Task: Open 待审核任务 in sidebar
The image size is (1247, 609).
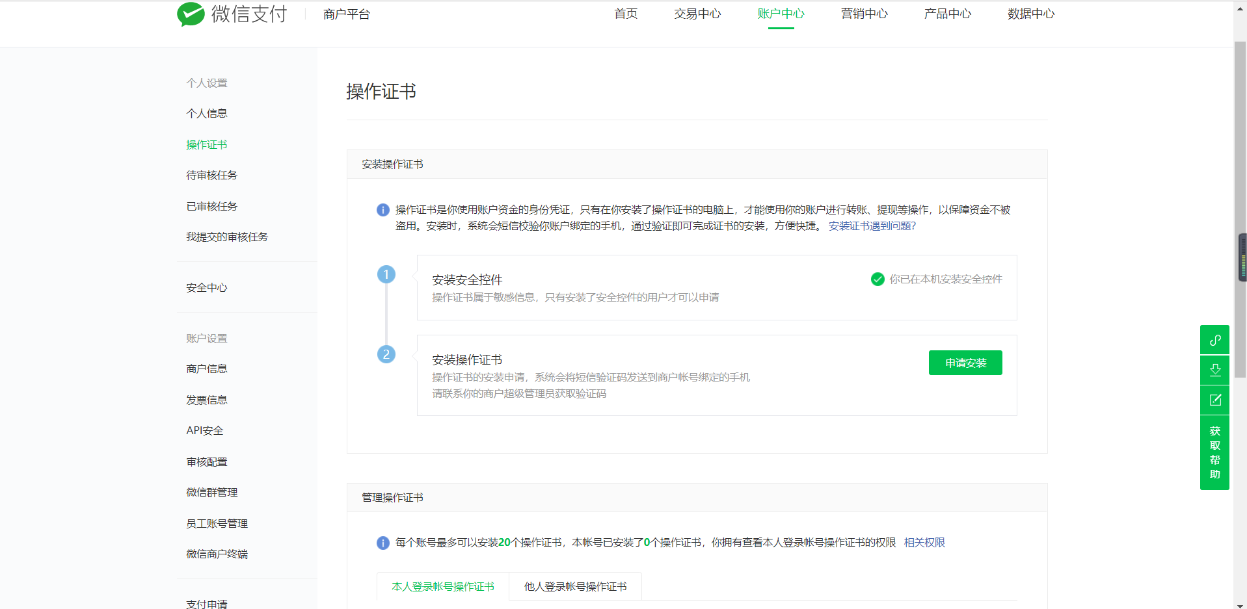Action: 212,175
